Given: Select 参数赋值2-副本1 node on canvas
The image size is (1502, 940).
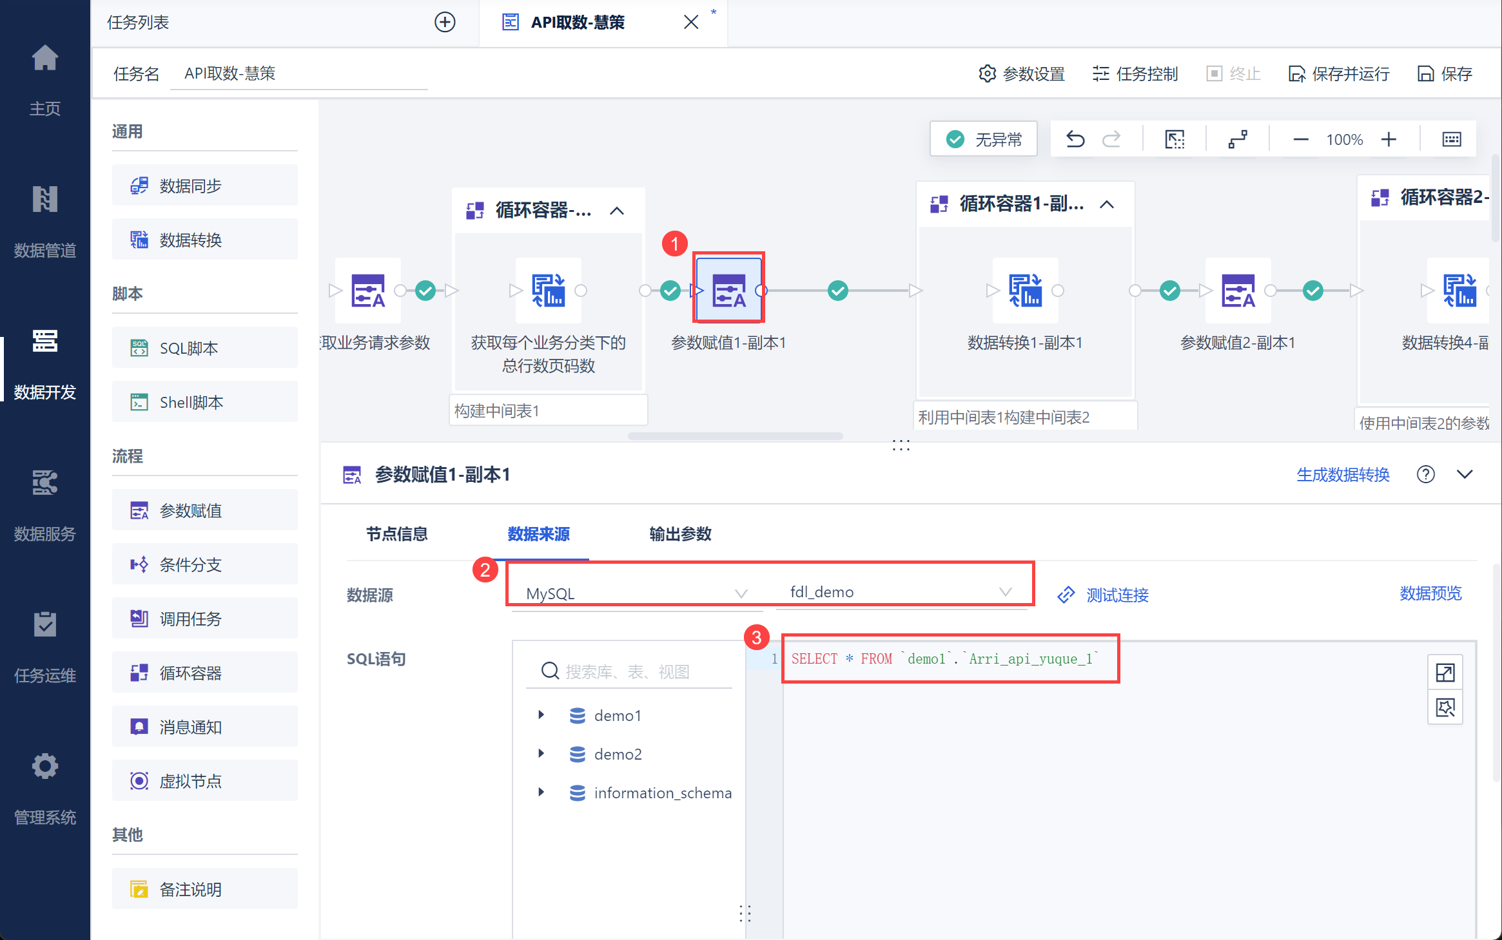Looking at the screenshot, I should click(1238, 291).
